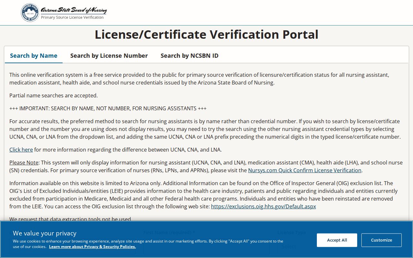413x258 pixels.
Task: Click the Arizona State Board of Nursing seal logo
Action: click(x=30, y=13)
